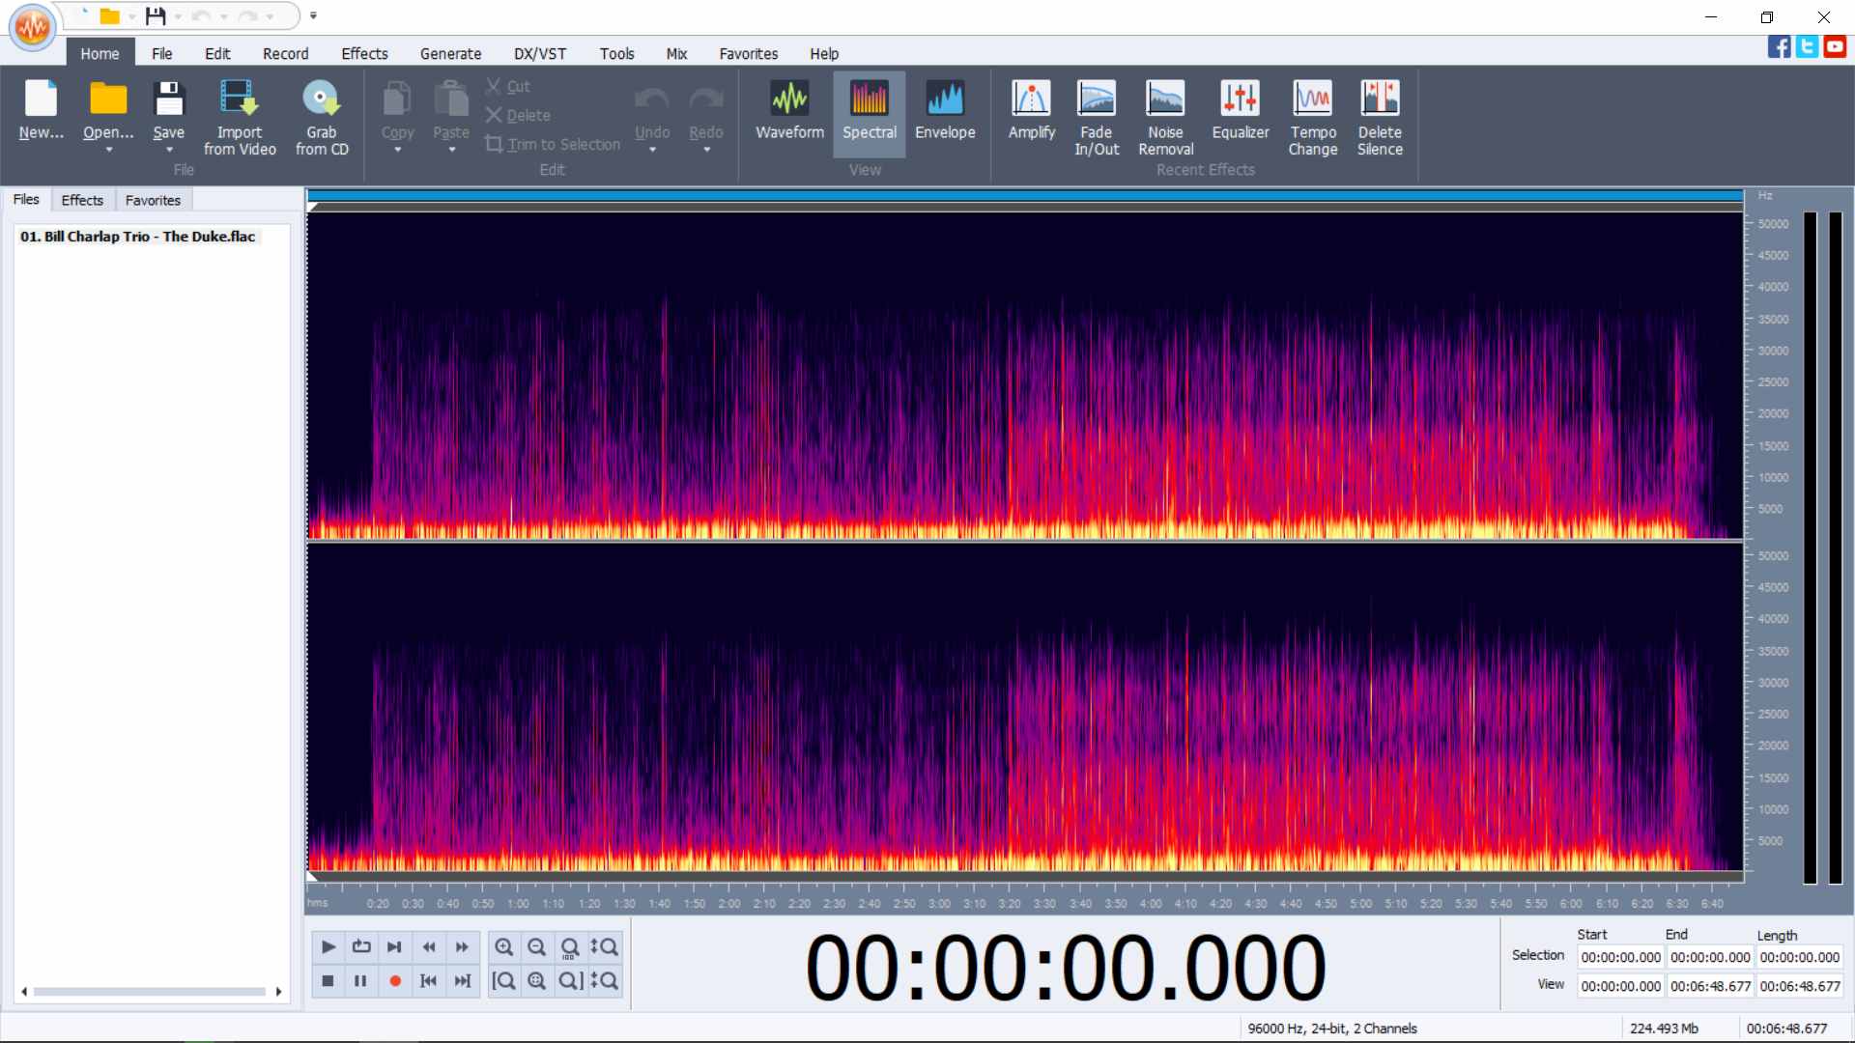Open the Noise Removal effect

[x=1165, y=118]
